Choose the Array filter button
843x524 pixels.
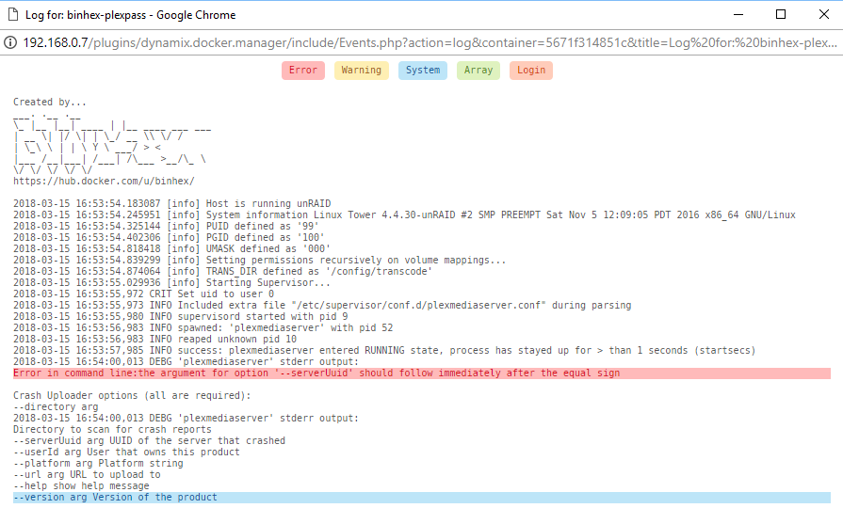click(x=478, y=71)
